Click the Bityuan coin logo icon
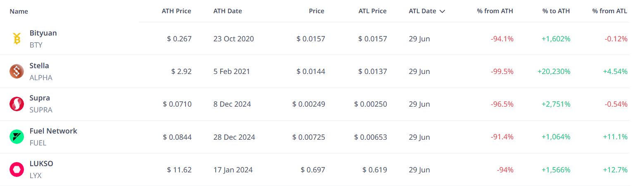 [17, 39]
